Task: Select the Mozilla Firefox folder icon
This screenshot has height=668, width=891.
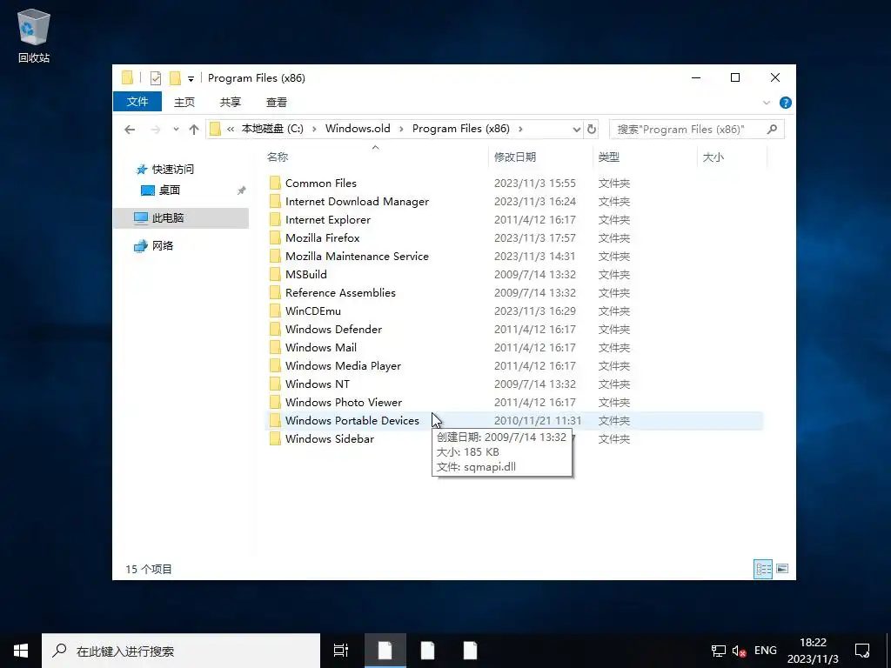Action: pos(275,237)
